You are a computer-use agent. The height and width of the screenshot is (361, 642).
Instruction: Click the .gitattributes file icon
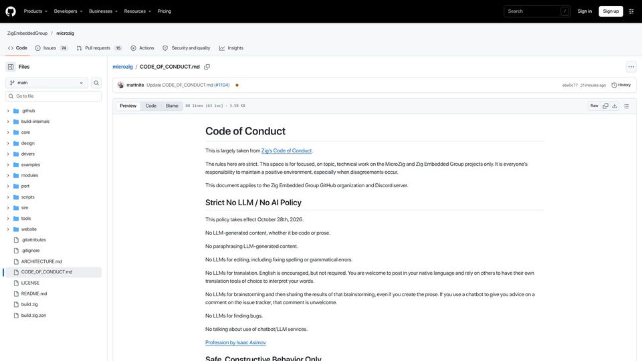click(x=16, y=240)
